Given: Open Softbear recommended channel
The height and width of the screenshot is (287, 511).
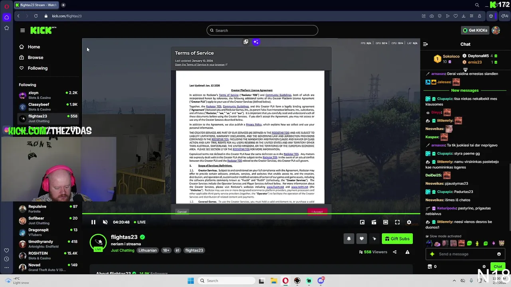Looking at the screenshot, I should coord(48,220).
